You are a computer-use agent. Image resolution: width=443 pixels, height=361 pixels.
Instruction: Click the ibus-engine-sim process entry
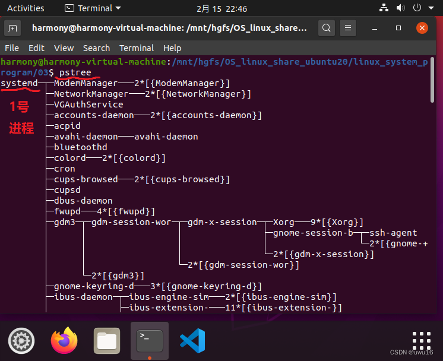pyautogui.click(x=169, y=297)
